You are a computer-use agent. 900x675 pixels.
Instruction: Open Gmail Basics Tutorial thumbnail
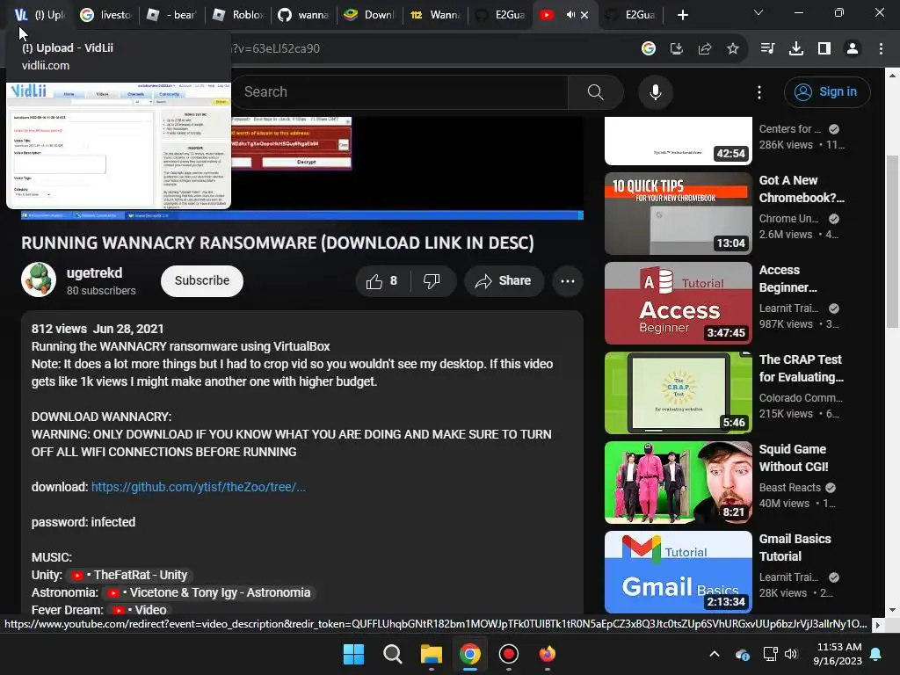click(678, 571)
